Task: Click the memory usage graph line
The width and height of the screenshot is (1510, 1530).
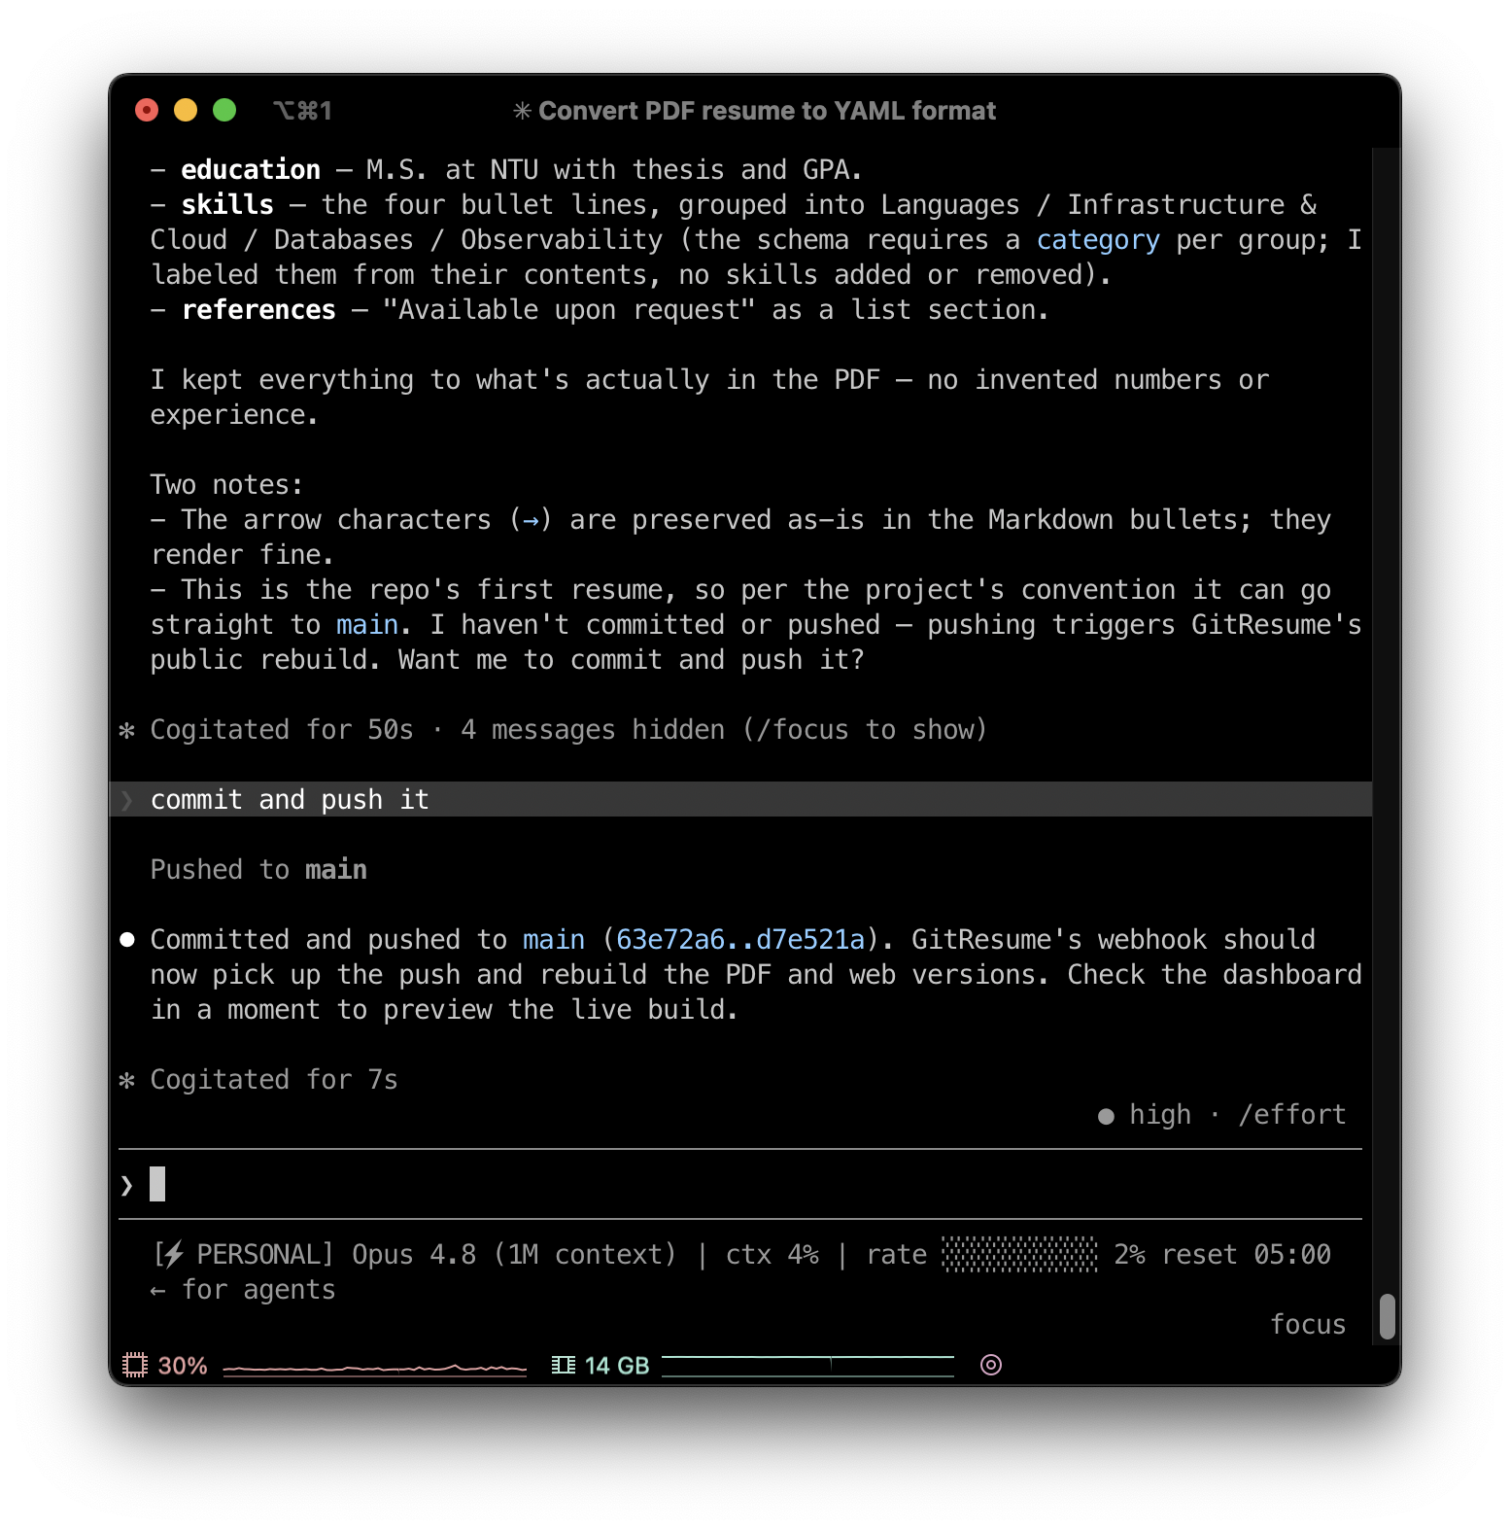Action: (x=807, y=1366)
